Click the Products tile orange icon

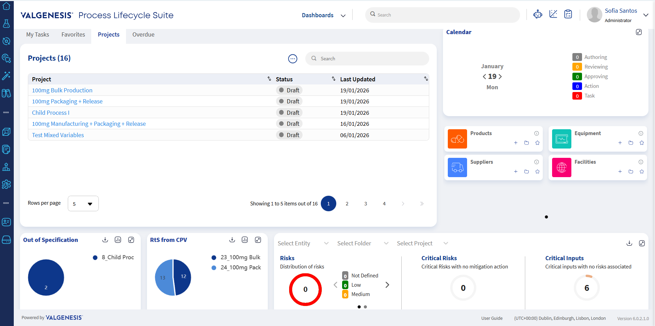tap(457, 139)
